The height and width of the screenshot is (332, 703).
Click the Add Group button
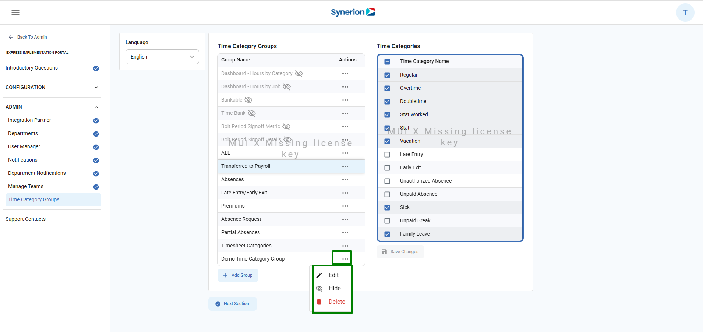click(x=238, y=275)
